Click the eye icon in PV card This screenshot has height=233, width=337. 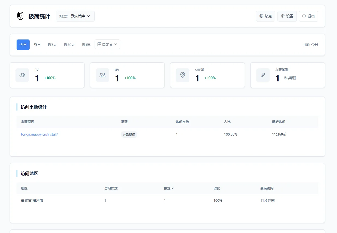pyautogui.click(x=22, y=75)
